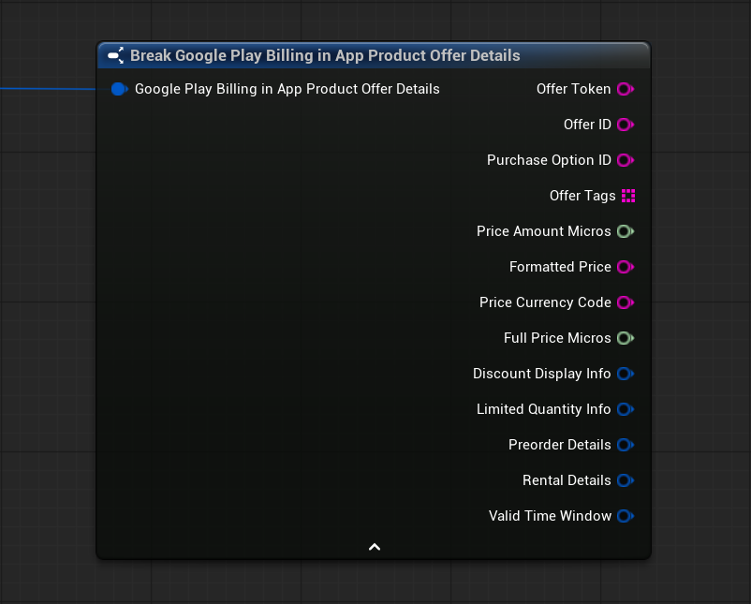Click the Preorder Details output pin

point(626,445)
